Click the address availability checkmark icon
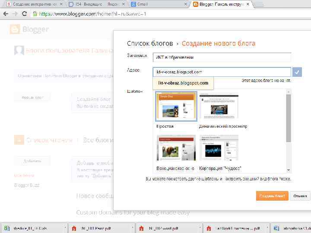The width and height of the screenshot is (311, 233). (297, 72)
